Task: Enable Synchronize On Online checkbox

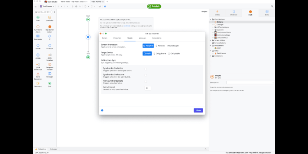Action: (x=145, y=69)
